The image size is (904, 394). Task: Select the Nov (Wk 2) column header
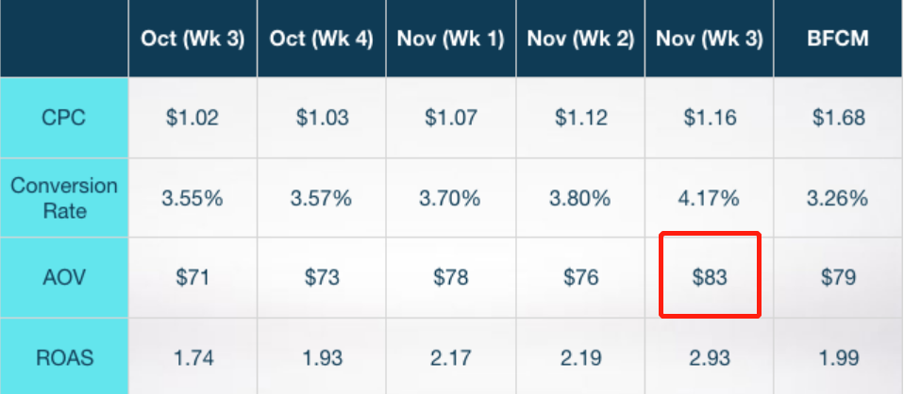[x=579, y=40]
